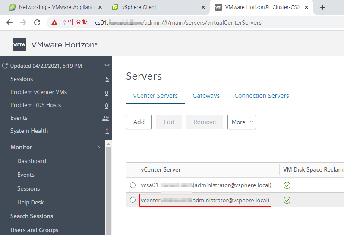Click the Events label in status panel
Viewport: 344px width, 235px height.
[x=19, y=118]
